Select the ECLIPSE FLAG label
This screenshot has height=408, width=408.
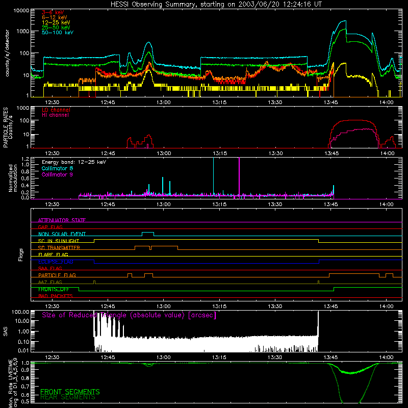56,262
